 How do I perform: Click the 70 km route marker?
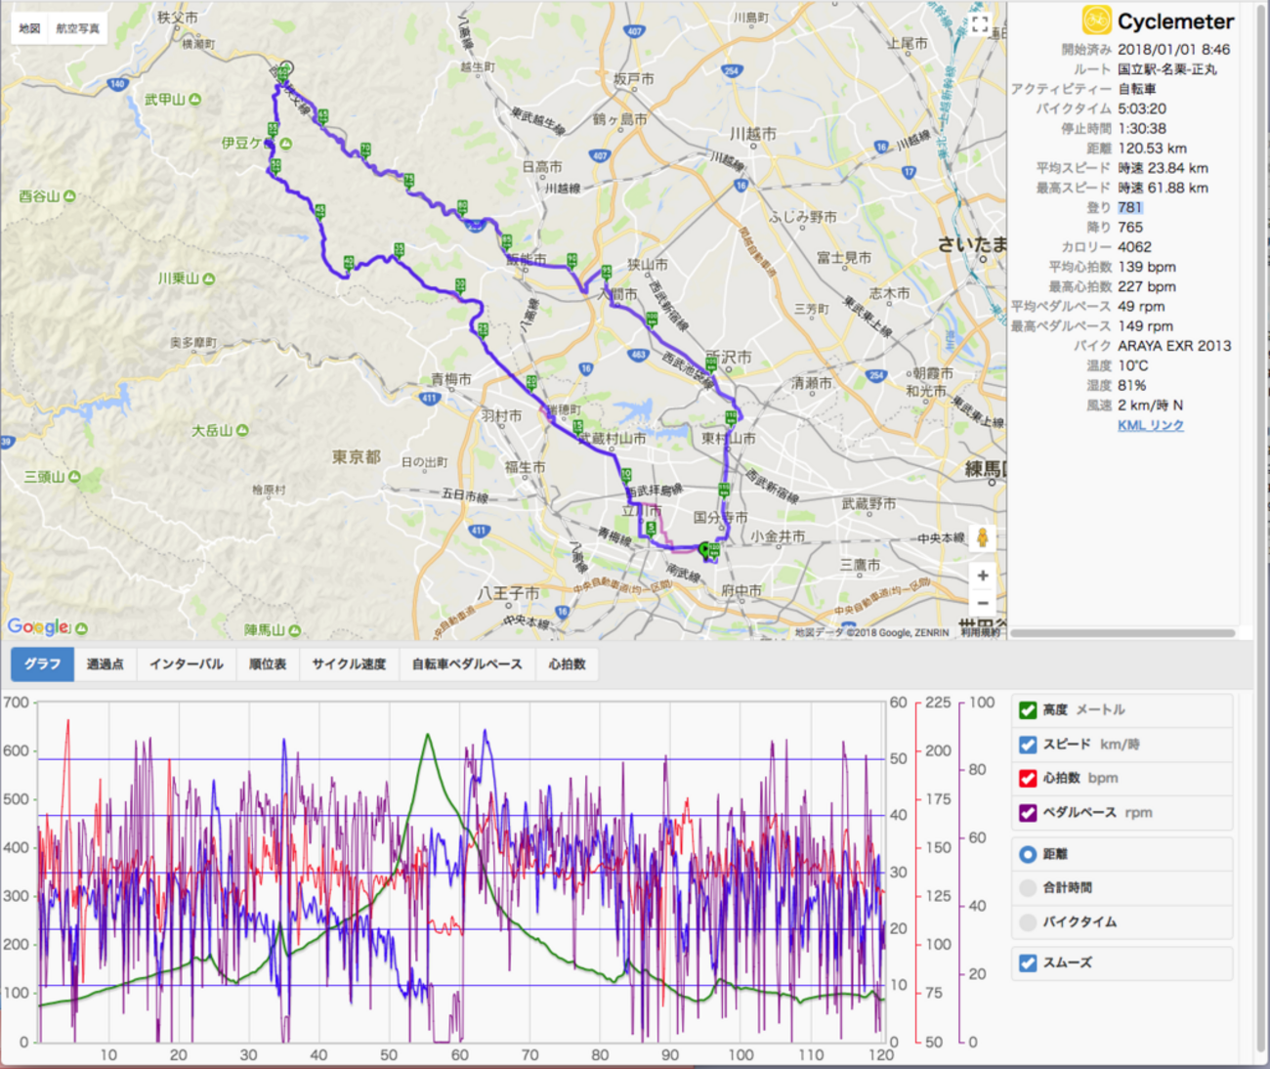point(365,150)
